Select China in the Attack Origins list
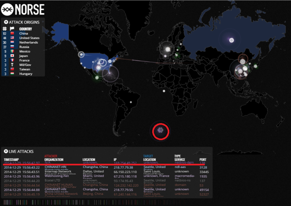 [x=24, y=34]
